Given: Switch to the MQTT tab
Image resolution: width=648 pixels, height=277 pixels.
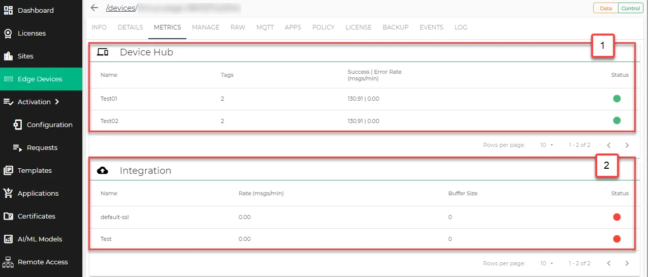Looking at the screenshot, I should point(265,27).
